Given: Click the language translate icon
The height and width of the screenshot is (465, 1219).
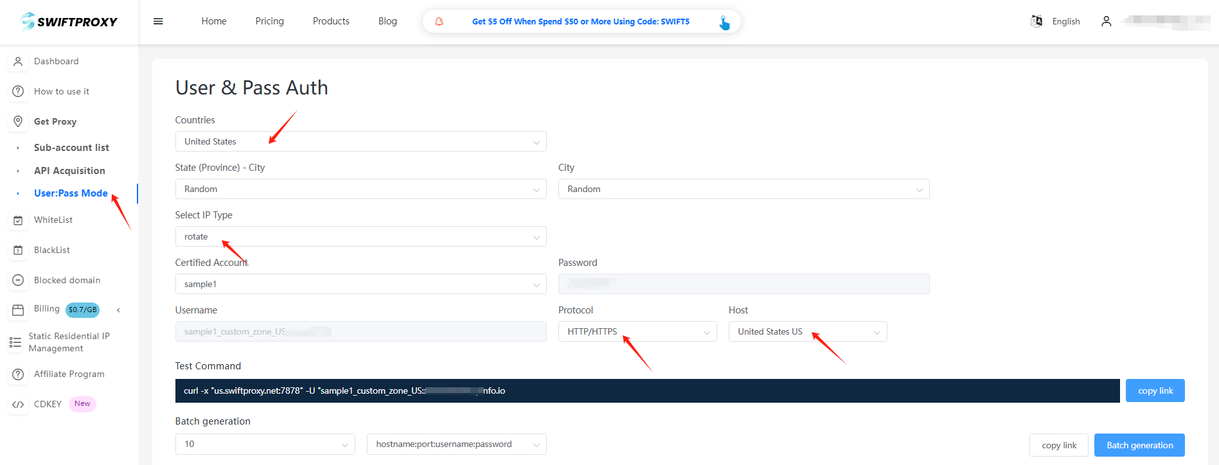Looking at the screenshot, I should (x=1037, y=21).
